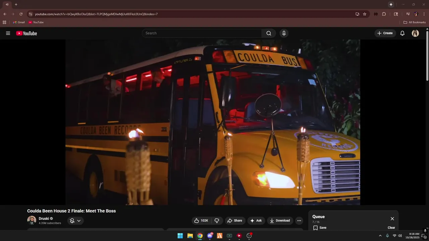Click the magnifier search button
This screenshot has width=429, height=241.
(x=269, y=33)
